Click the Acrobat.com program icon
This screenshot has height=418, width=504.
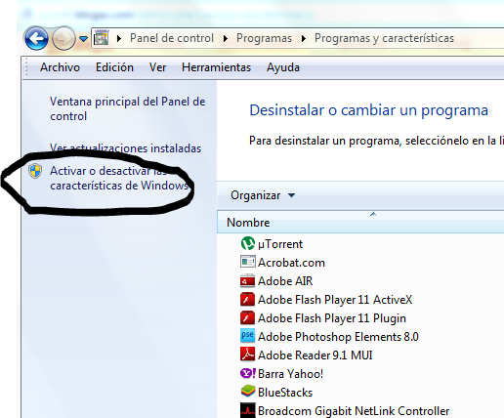(248, 262)
